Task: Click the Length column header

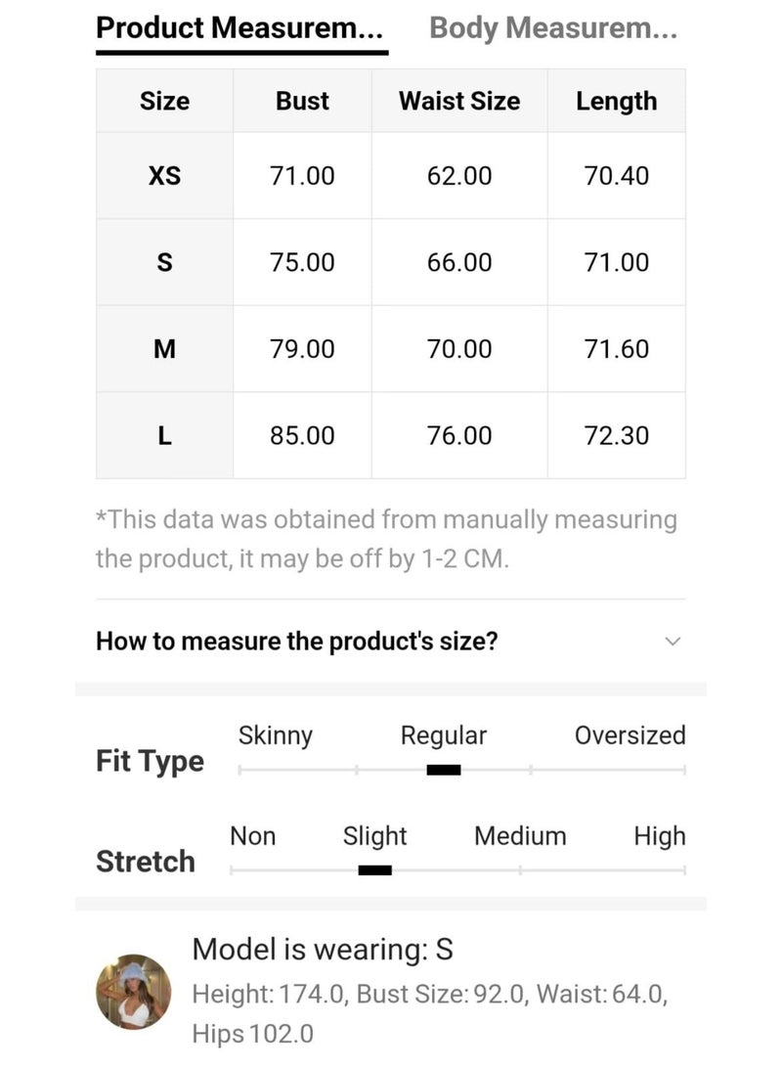Action: (x=616, y=101)
